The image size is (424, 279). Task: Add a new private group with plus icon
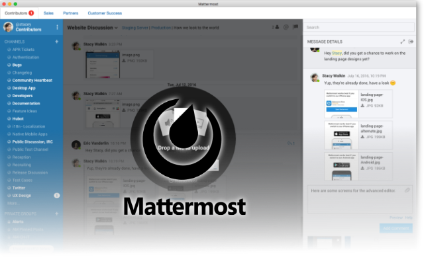pyautogui.click(x=57, y=214)
